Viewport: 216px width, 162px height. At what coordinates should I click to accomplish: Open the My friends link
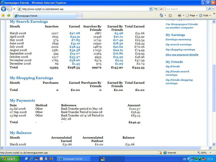(173, 66)
